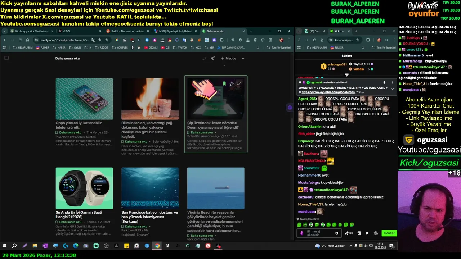Bookmark the kick.com page with star

pyautogui.click(x=358, y=40)
